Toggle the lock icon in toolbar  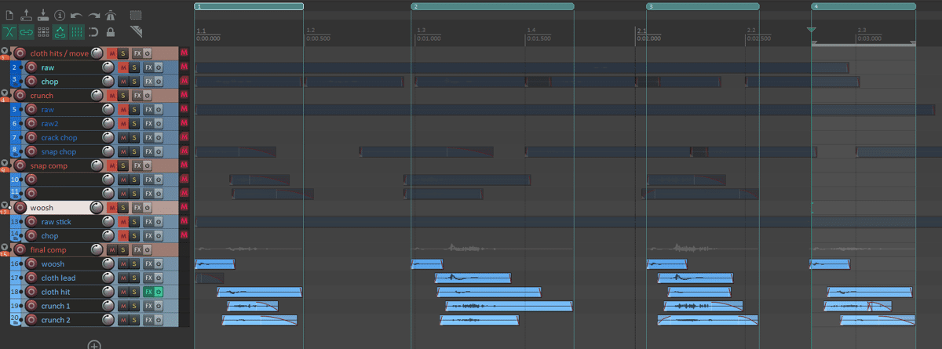pos(111,32)
